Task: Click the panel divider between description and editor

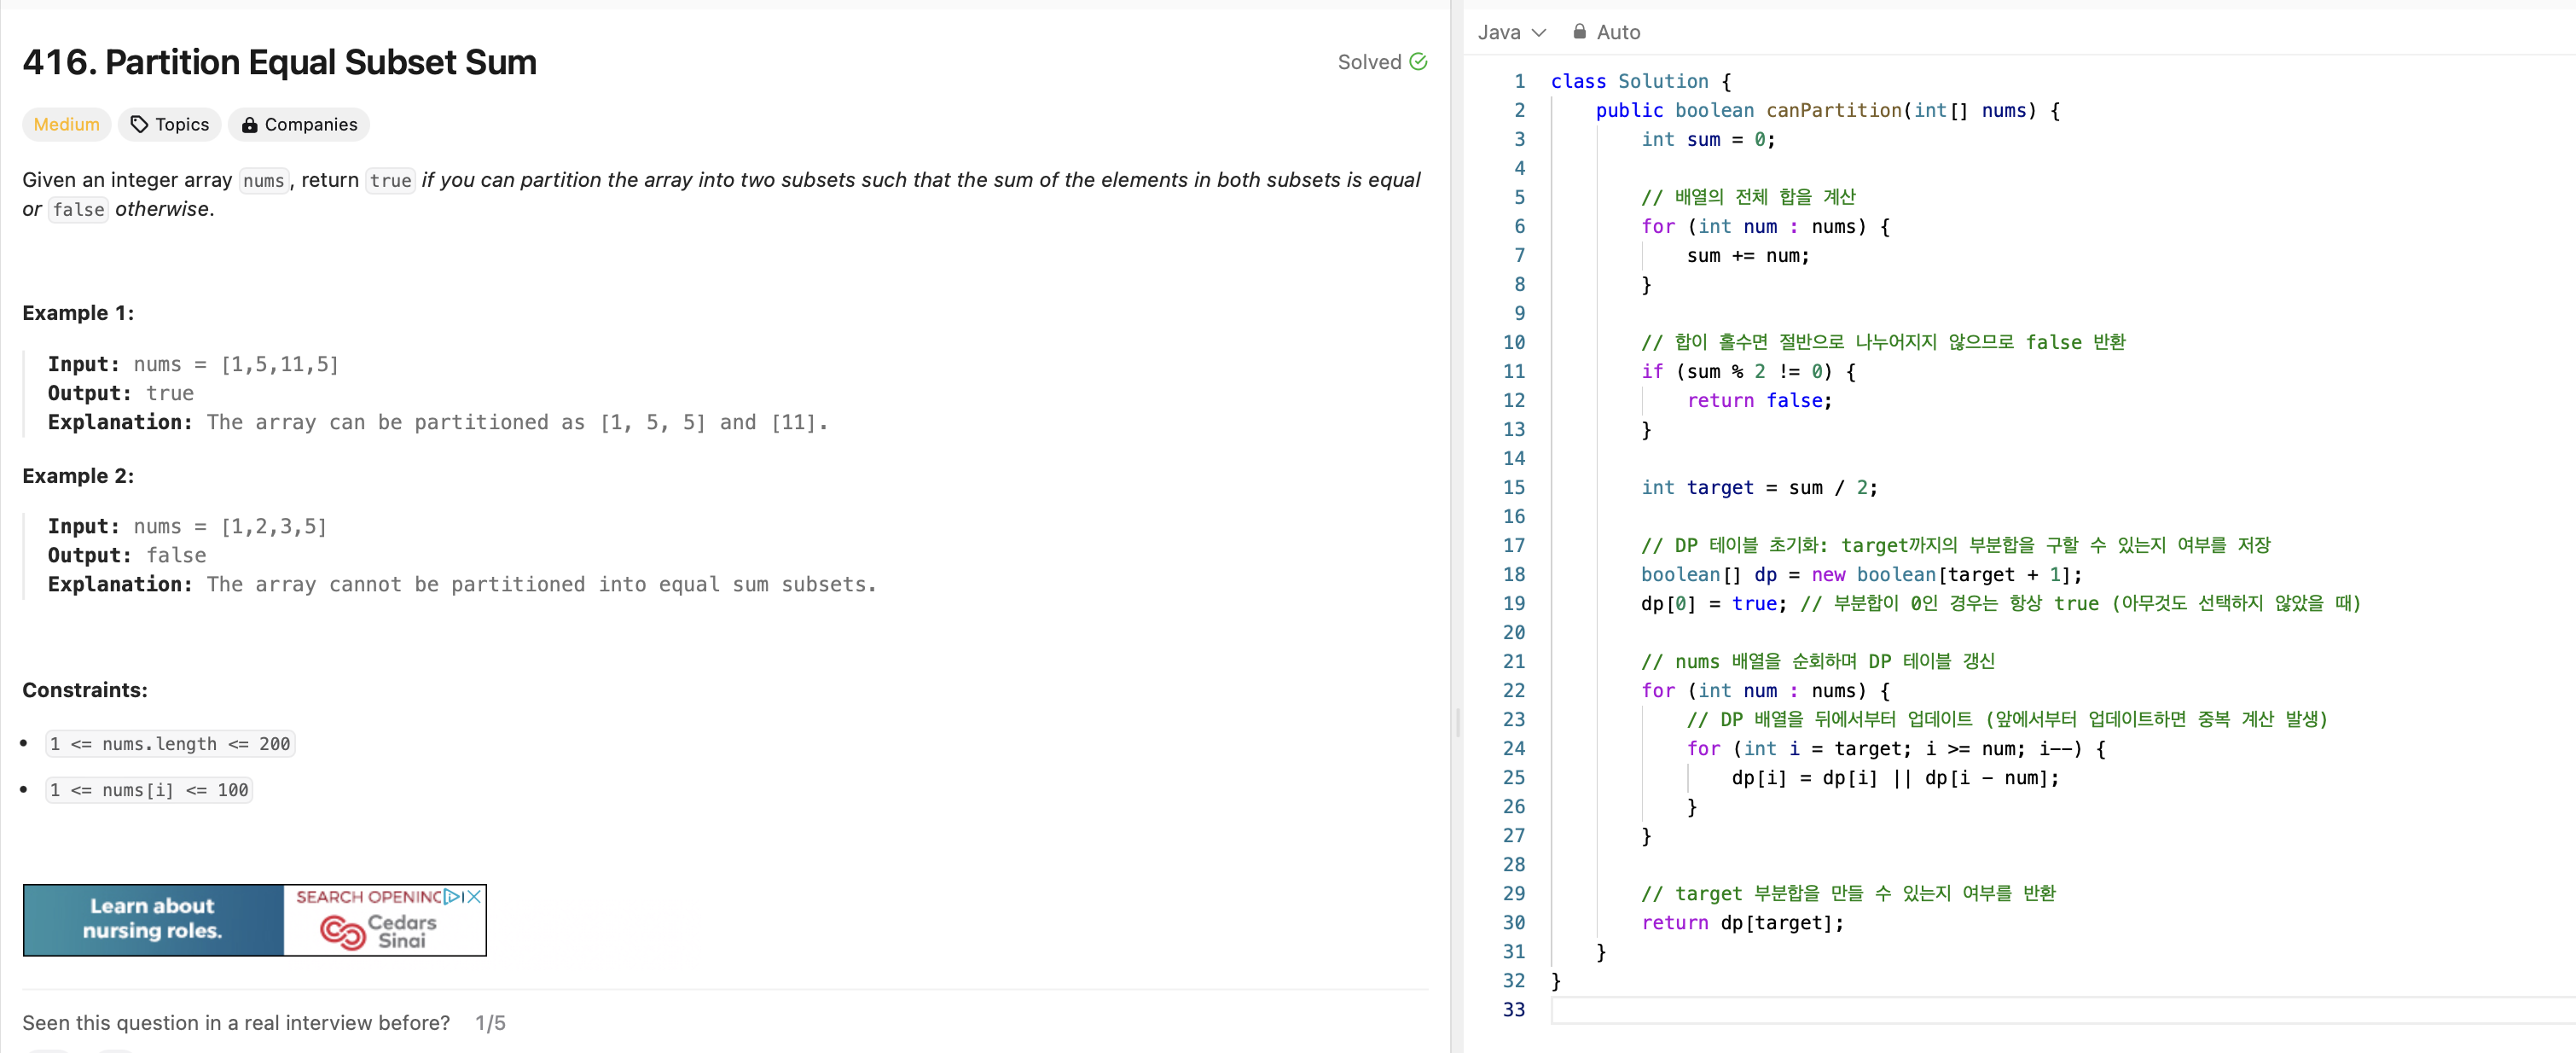Action: click(x=1457, y=720)
